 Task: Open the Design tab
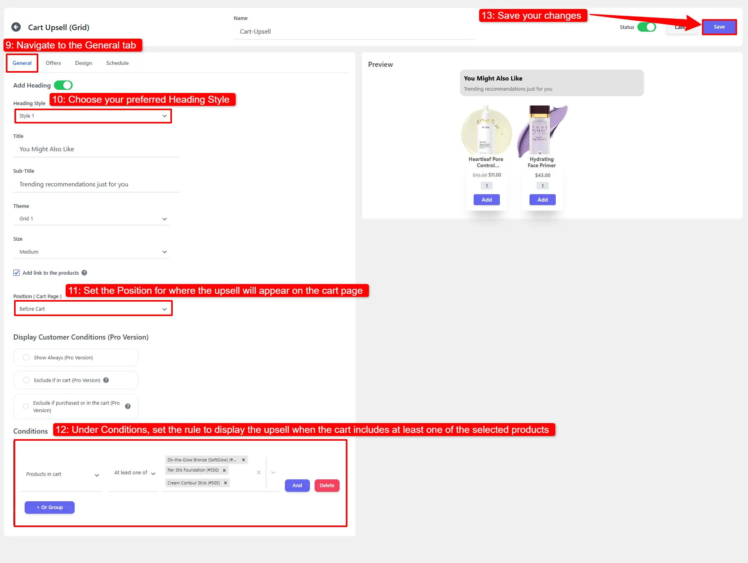pos(83,63)
